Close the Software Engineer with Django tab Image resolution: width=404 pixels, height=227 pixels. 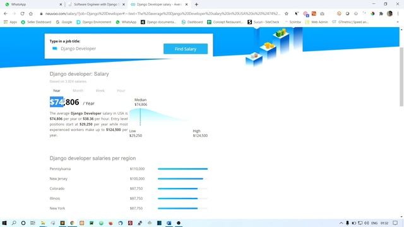(x=124, y=4)
